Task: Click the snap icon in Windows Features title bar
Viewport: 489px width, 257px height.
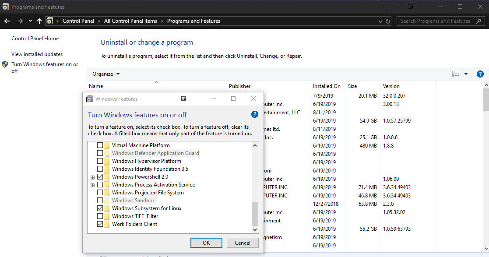Action: (x=184, y=99)
